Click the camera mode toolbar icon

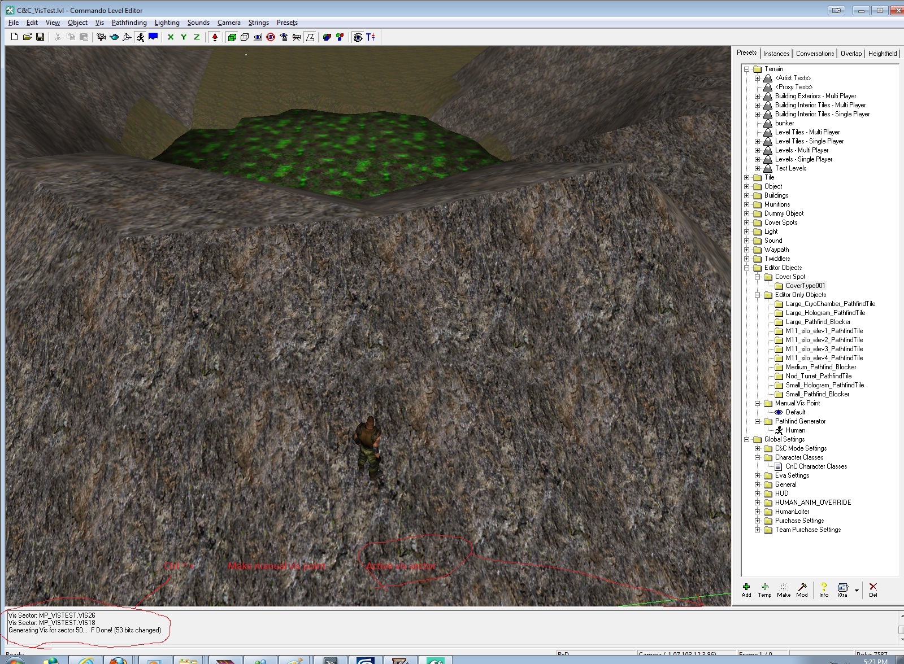tap(101, 37)
